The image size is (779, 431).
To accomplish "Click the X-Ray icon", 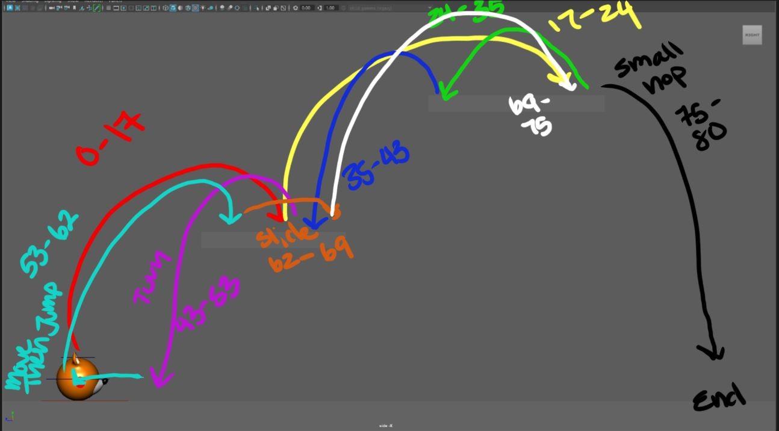I will pos(268,8).
